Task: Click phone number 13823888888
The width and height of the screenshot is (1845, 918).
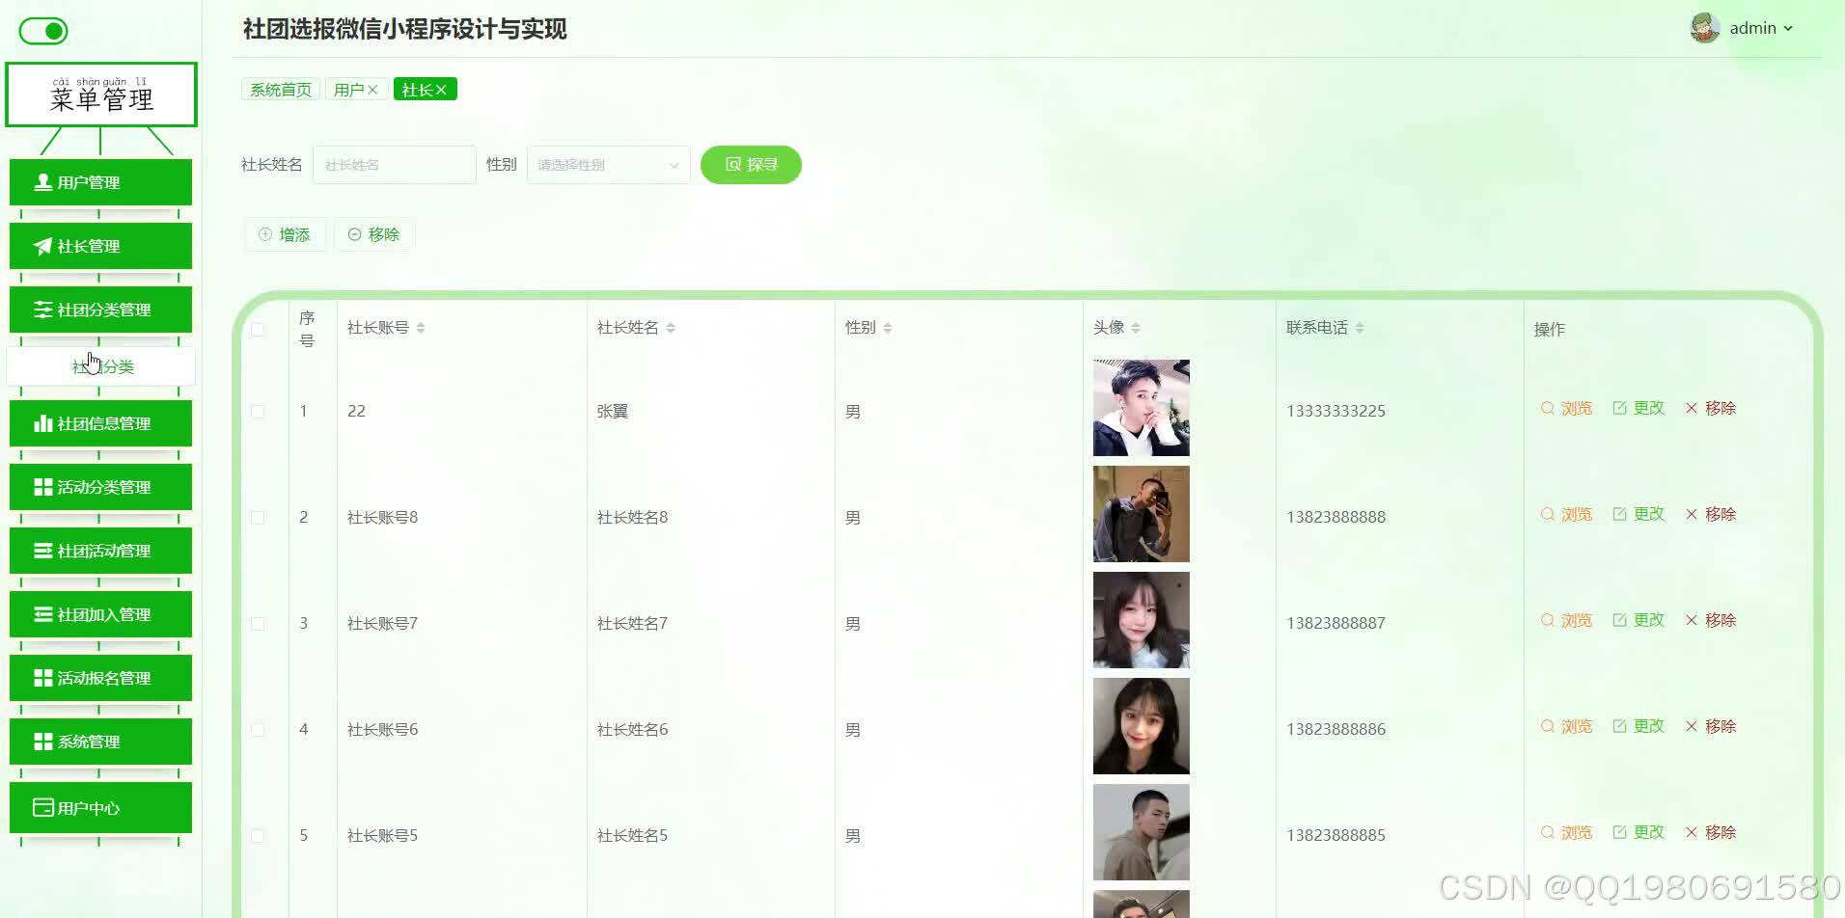Action: point(1336,517)
